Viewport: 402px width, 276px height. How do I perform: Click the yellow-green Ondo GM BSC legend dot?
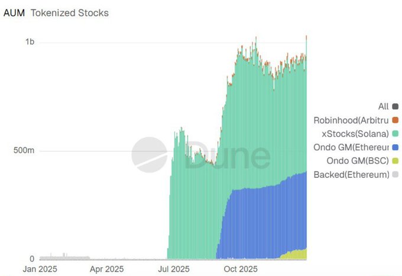[x=395, y=161]
